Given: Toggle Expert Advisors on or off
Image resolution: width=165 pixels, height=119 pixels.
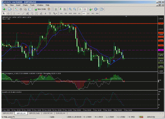Looking at the screenshot, I should pyautogui.click(x=49, y=9).
